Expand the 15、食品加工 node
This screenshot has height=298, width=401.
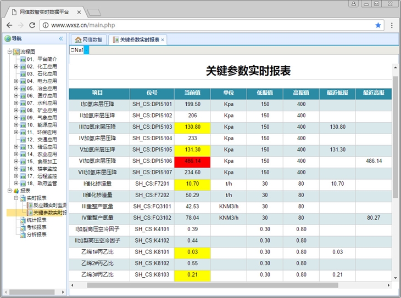pos(16,162)
